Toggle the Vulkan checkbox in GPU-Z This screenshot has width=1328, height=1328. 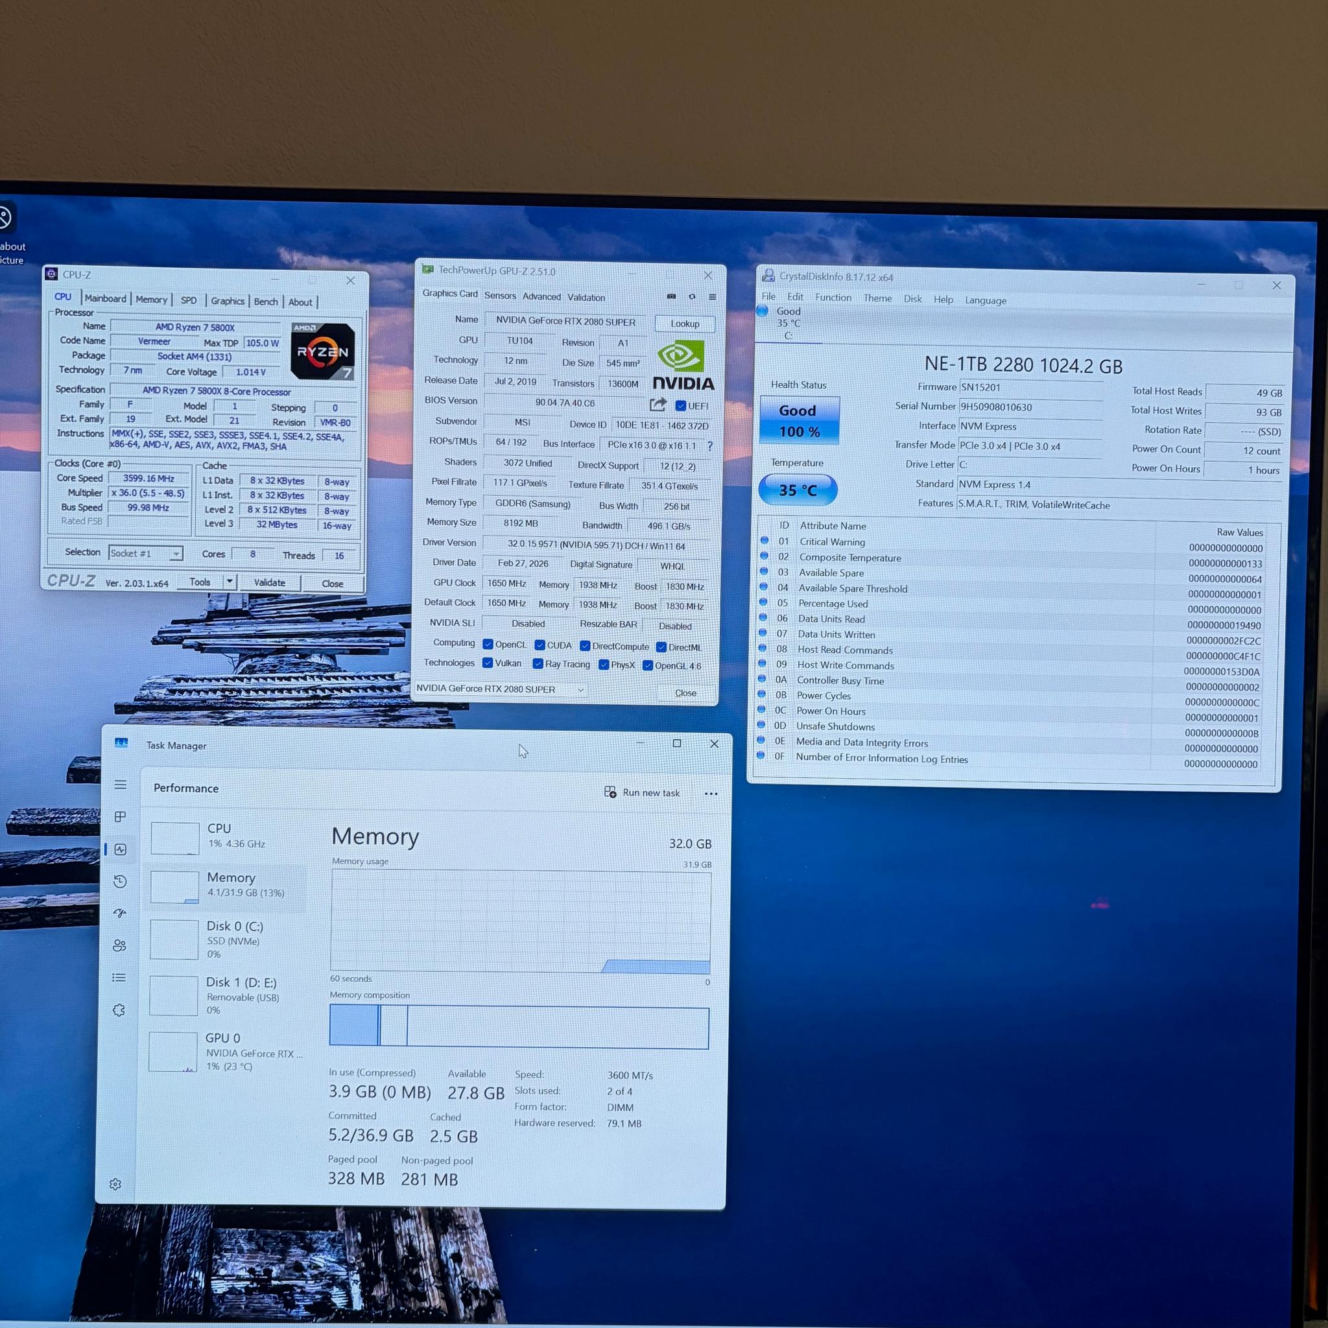[488, 663]
